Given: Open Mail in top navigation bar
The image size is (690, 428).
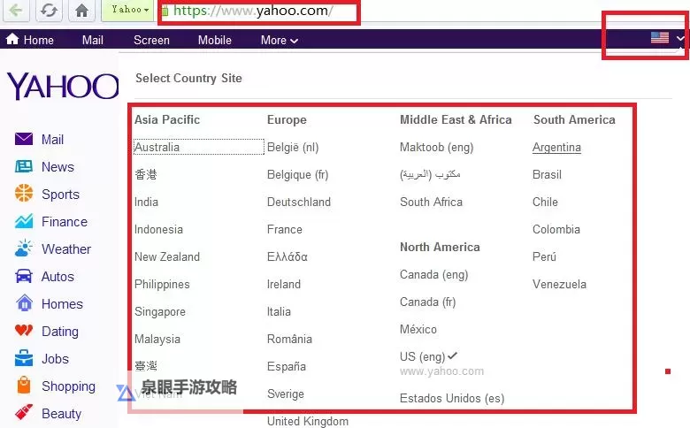Looking at the screenshot, I should pos(92,40).
